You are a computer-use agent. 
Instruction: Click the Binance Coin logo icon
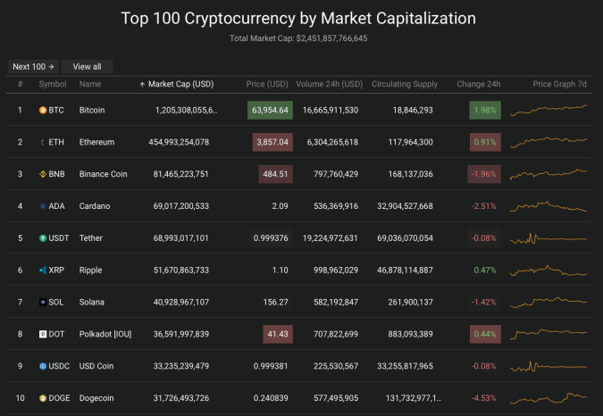pyautogui.click(x=43, y=174)
